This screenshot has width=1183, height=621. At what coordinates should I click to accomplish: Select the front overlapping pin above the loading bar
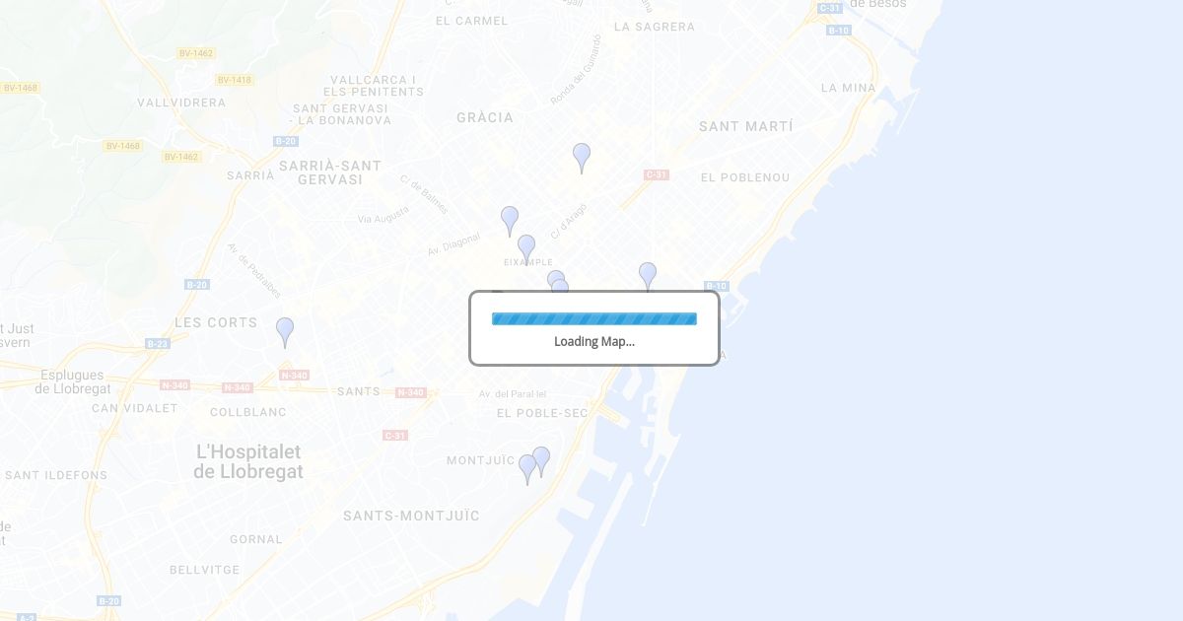click(x=560, y=286)
